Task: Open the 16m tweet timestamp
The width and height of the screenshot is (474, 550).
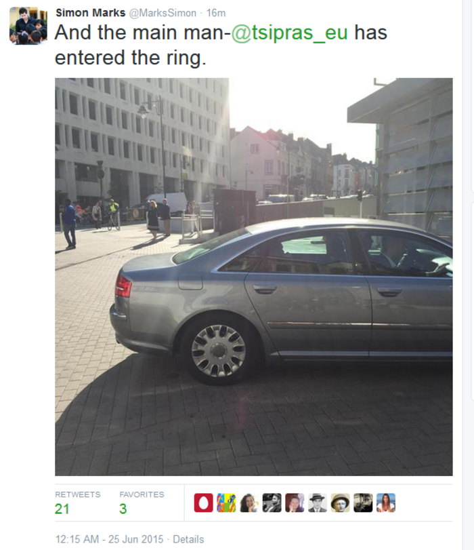Action: tap(216, 13)
